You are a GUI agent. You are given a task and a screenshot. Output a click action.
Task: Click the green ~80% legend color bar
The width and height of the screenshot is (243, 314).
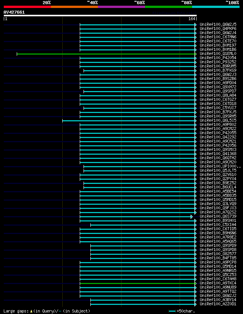[169, 7]
